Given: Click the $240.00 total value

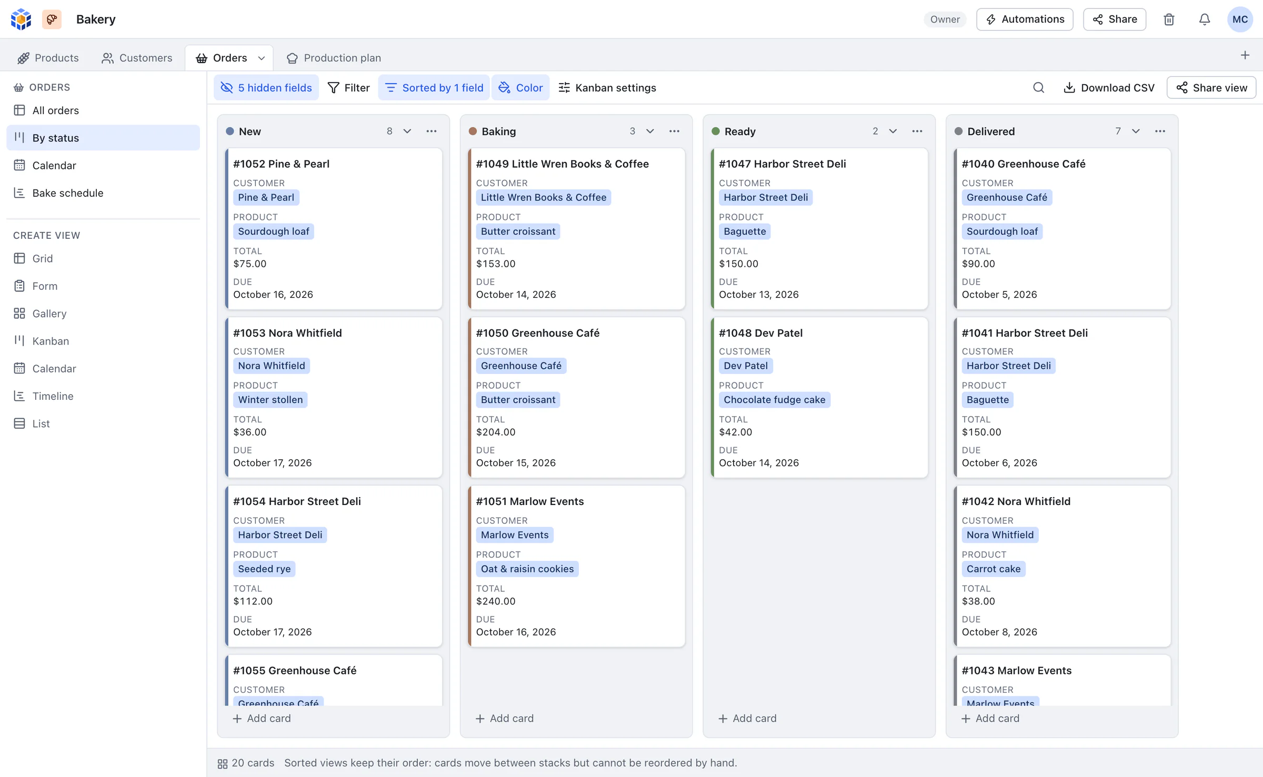Looking at the screenshot, I should pyautogui.click(x=496, y=601).
